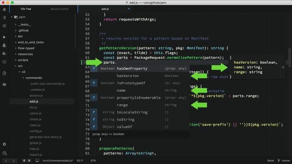This screenshot has width=292, height=164.
Task: Click the git branch icon in status bar
Action: coord(279,160)
